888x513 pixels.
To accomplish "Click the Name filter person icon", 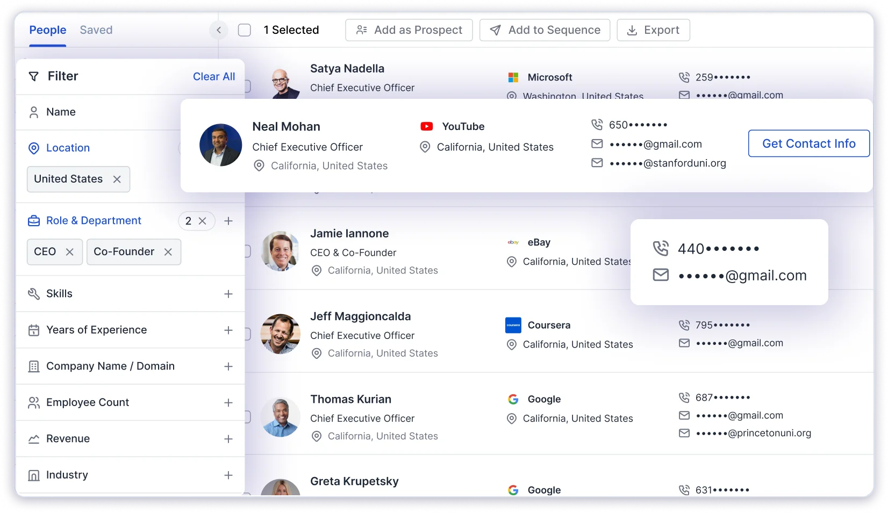I will click(34, 112).
